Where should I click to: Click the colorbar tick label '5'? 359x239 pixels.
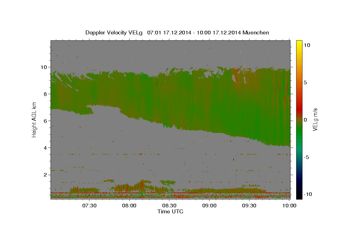point(305,82)
